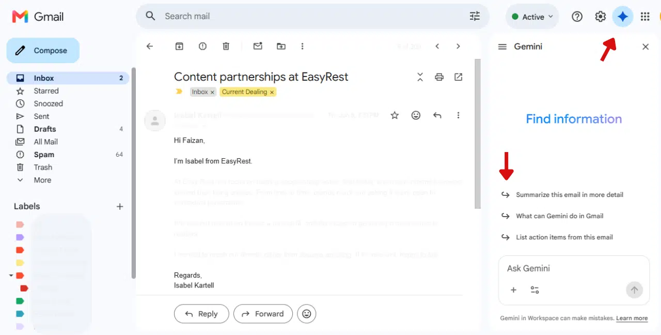
Task: Click the search magnifier icon
Action: point(150,17)
